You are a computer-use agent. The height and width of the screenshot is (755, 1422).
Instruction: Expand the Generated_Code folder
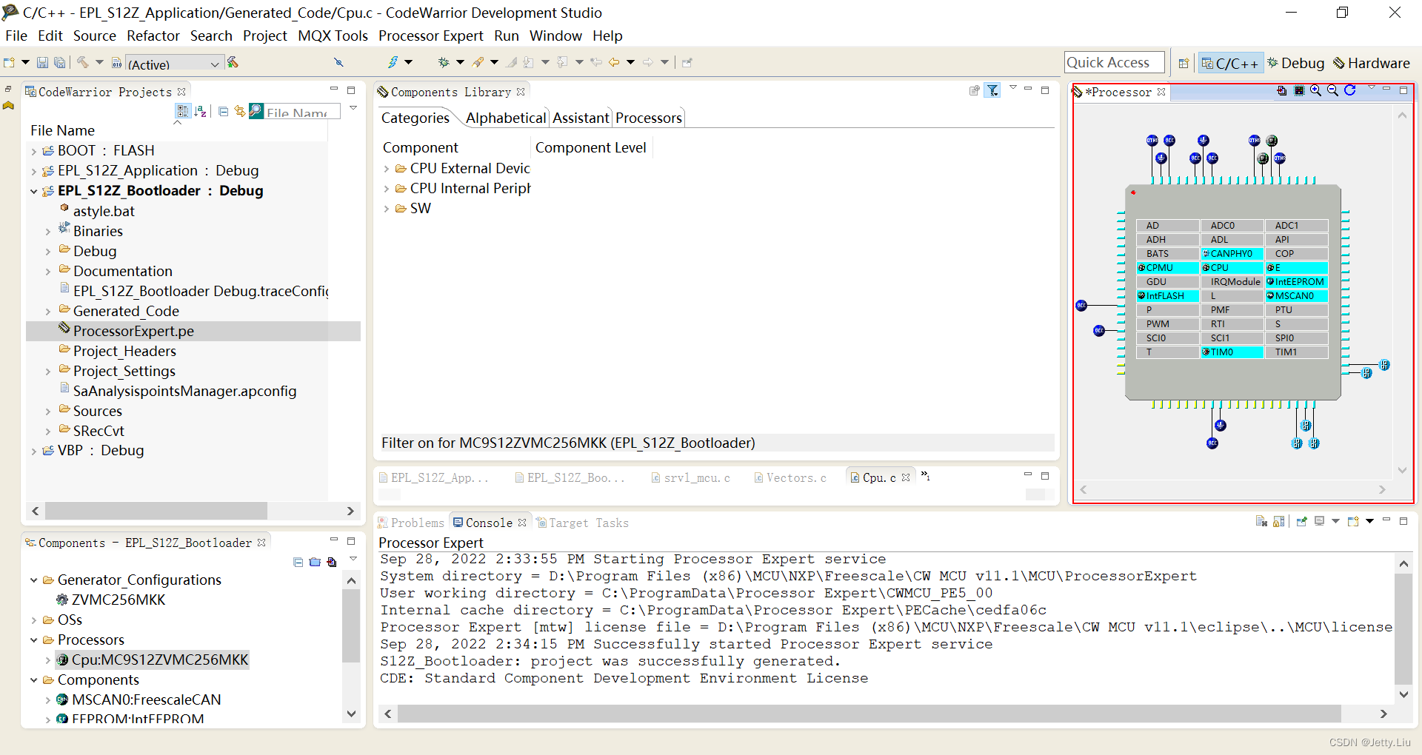coord(48,312)
